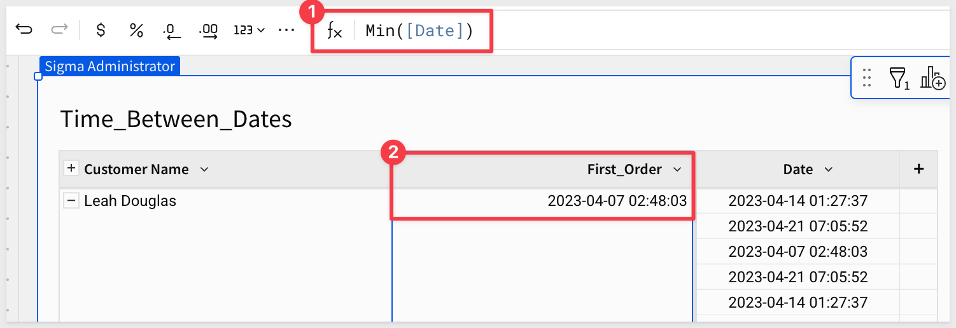
Task: Select the Time_Between_Dates table title
Action: click(176, 119)
